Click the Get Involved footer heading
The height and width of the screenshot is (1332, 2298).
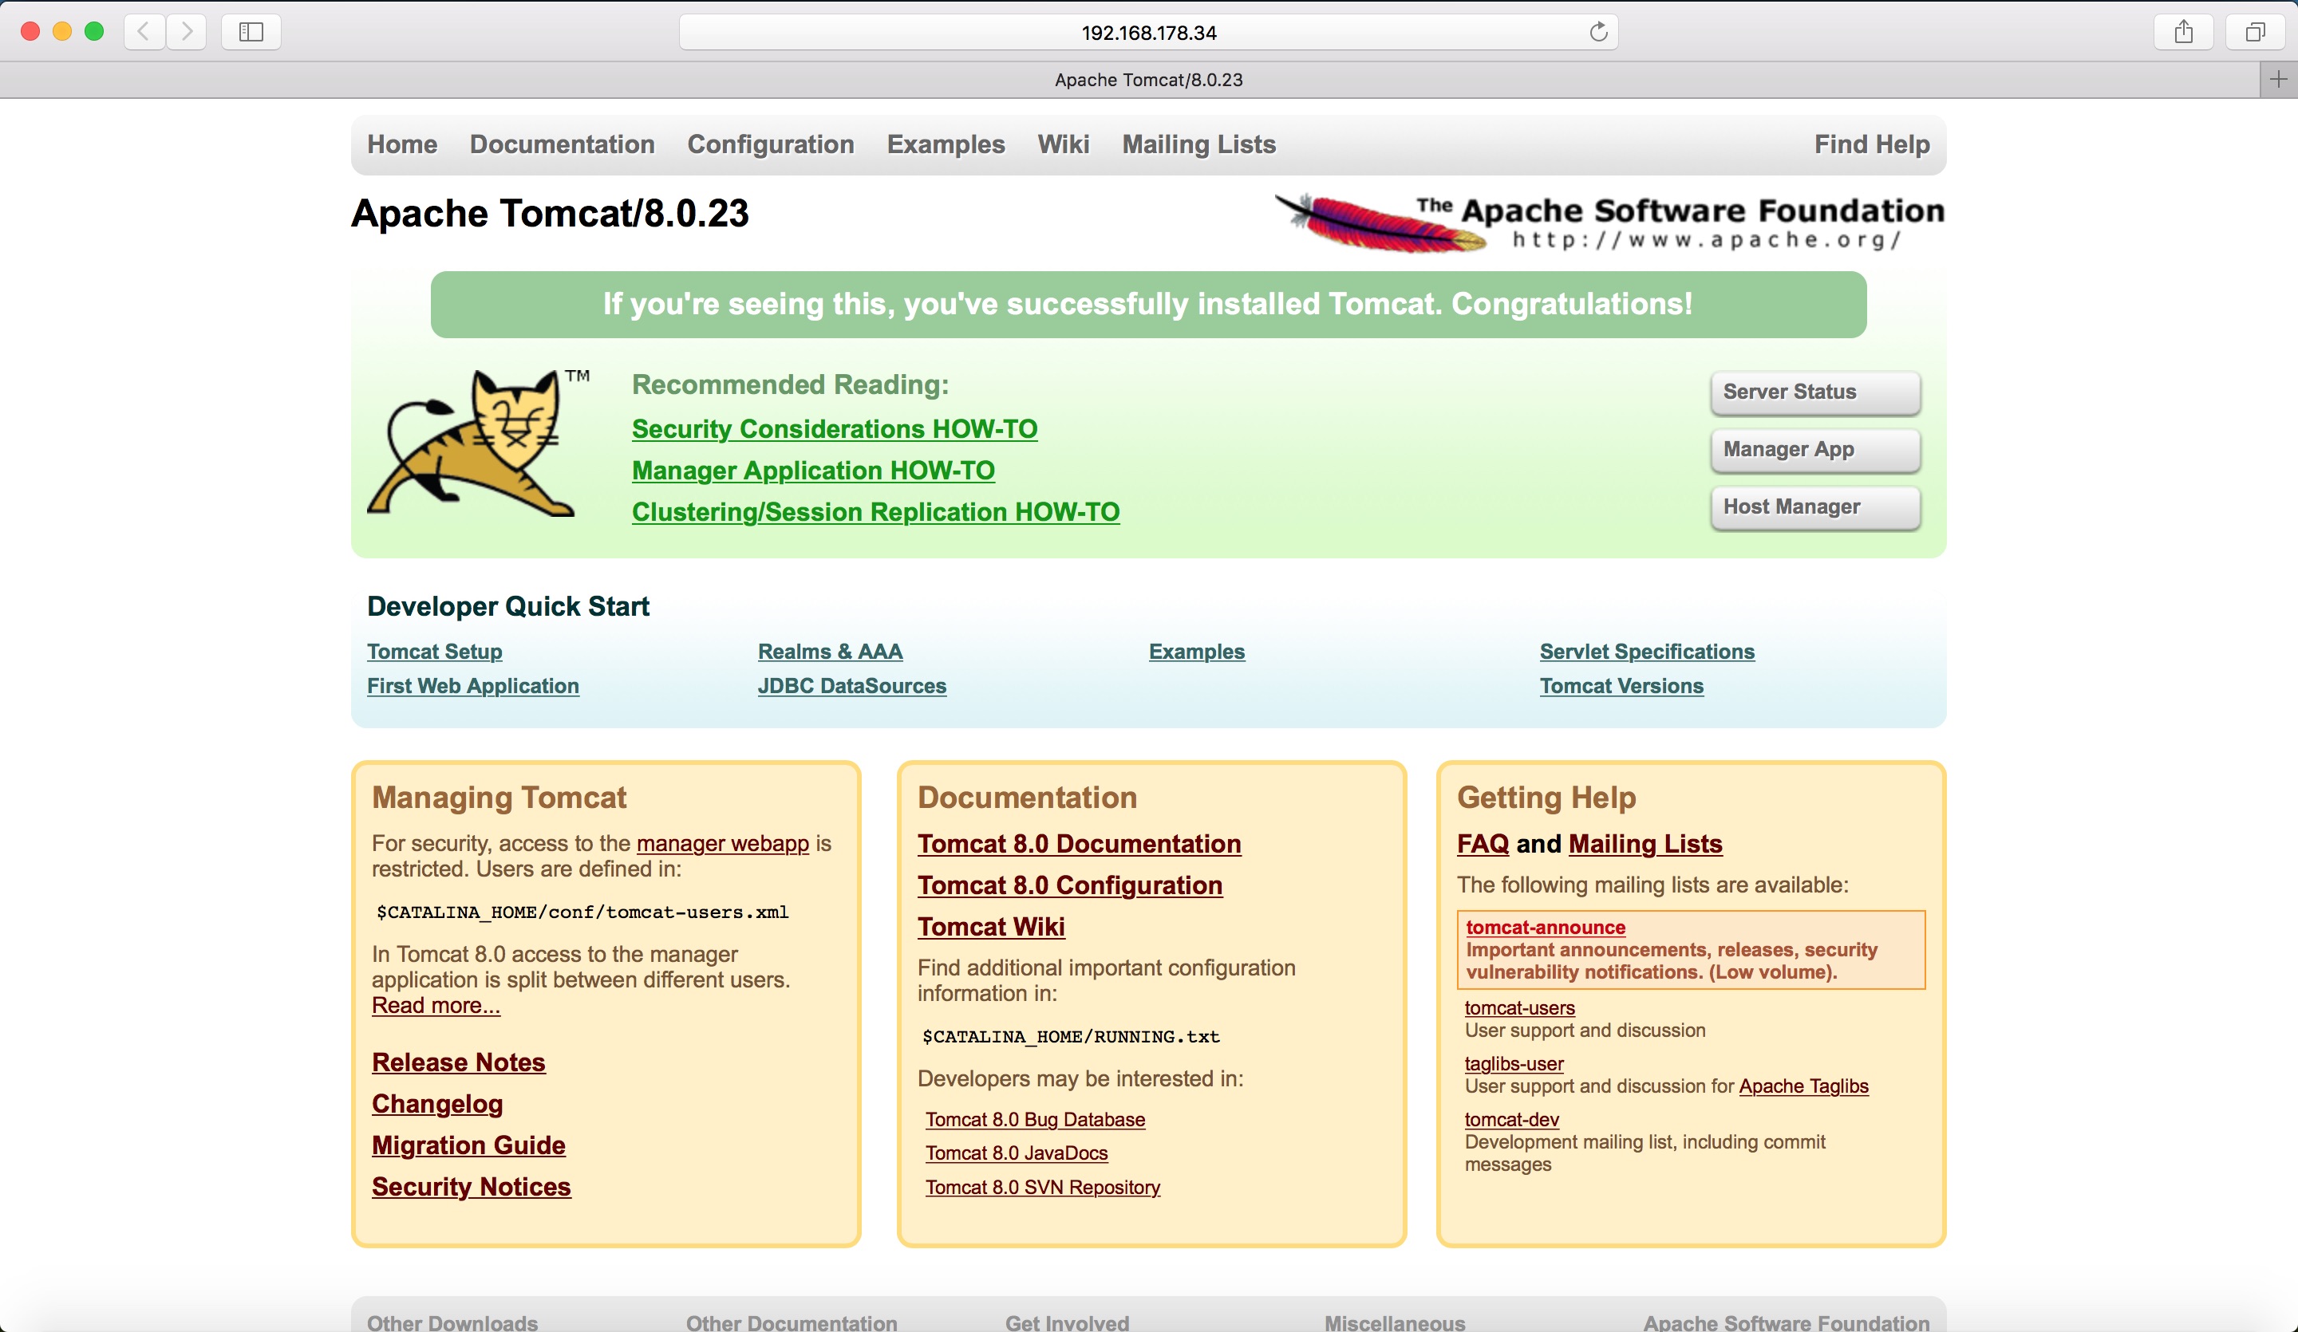(1067, 1322)
